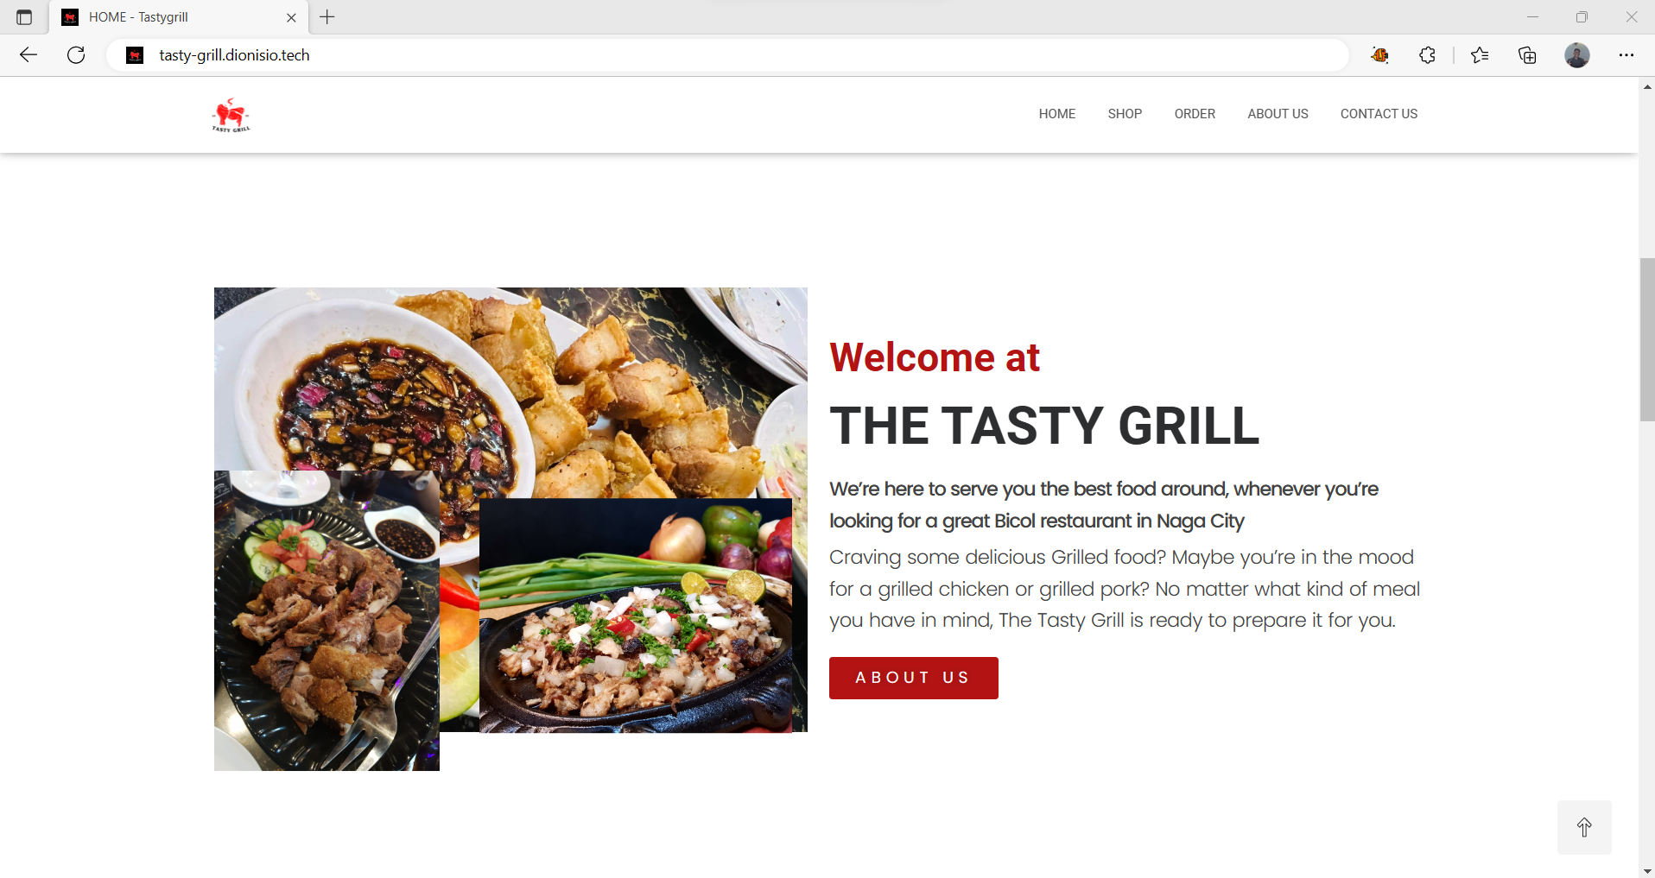
Task: Click the Tasty Grill logo in the header
Action: [231, 115]
